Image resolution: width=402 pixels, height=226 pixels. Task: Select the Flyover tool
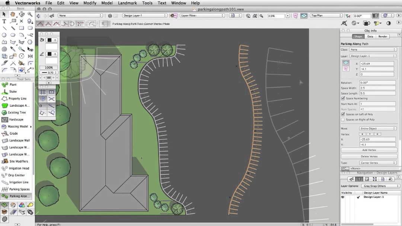pyautogui.click(x=22, y=14)
